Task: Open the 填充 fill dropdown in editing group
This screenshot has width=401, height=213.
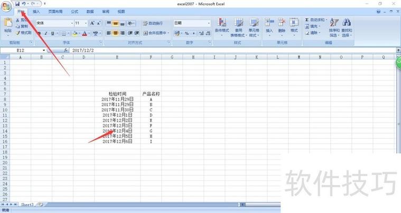Action: click(x=313, y=26)
